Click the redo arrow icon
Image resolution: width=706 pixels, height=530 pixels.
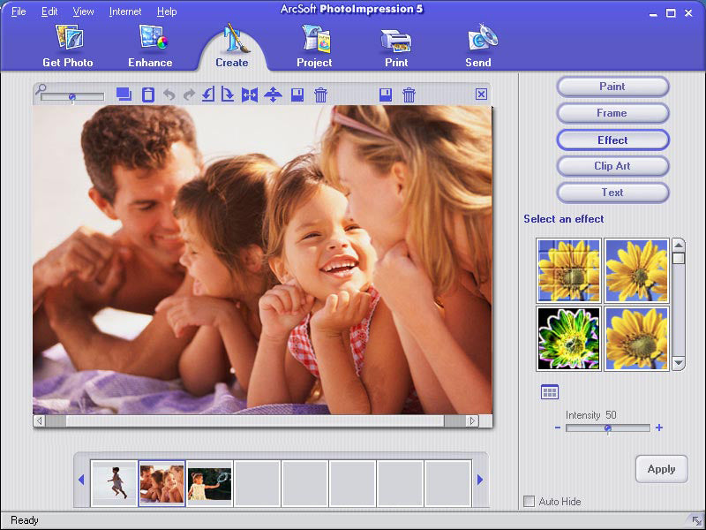pos(188,95)
